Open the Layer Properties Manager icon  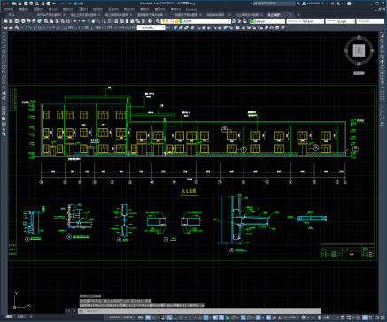pos(159,21)
